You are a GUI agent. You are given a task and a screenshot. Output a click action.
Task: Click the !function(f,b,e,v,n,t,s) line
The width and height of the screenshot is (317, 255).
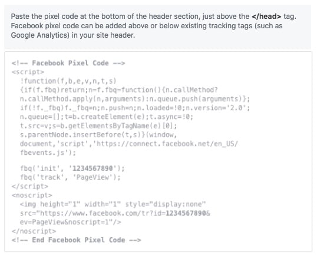pos(68,81)
